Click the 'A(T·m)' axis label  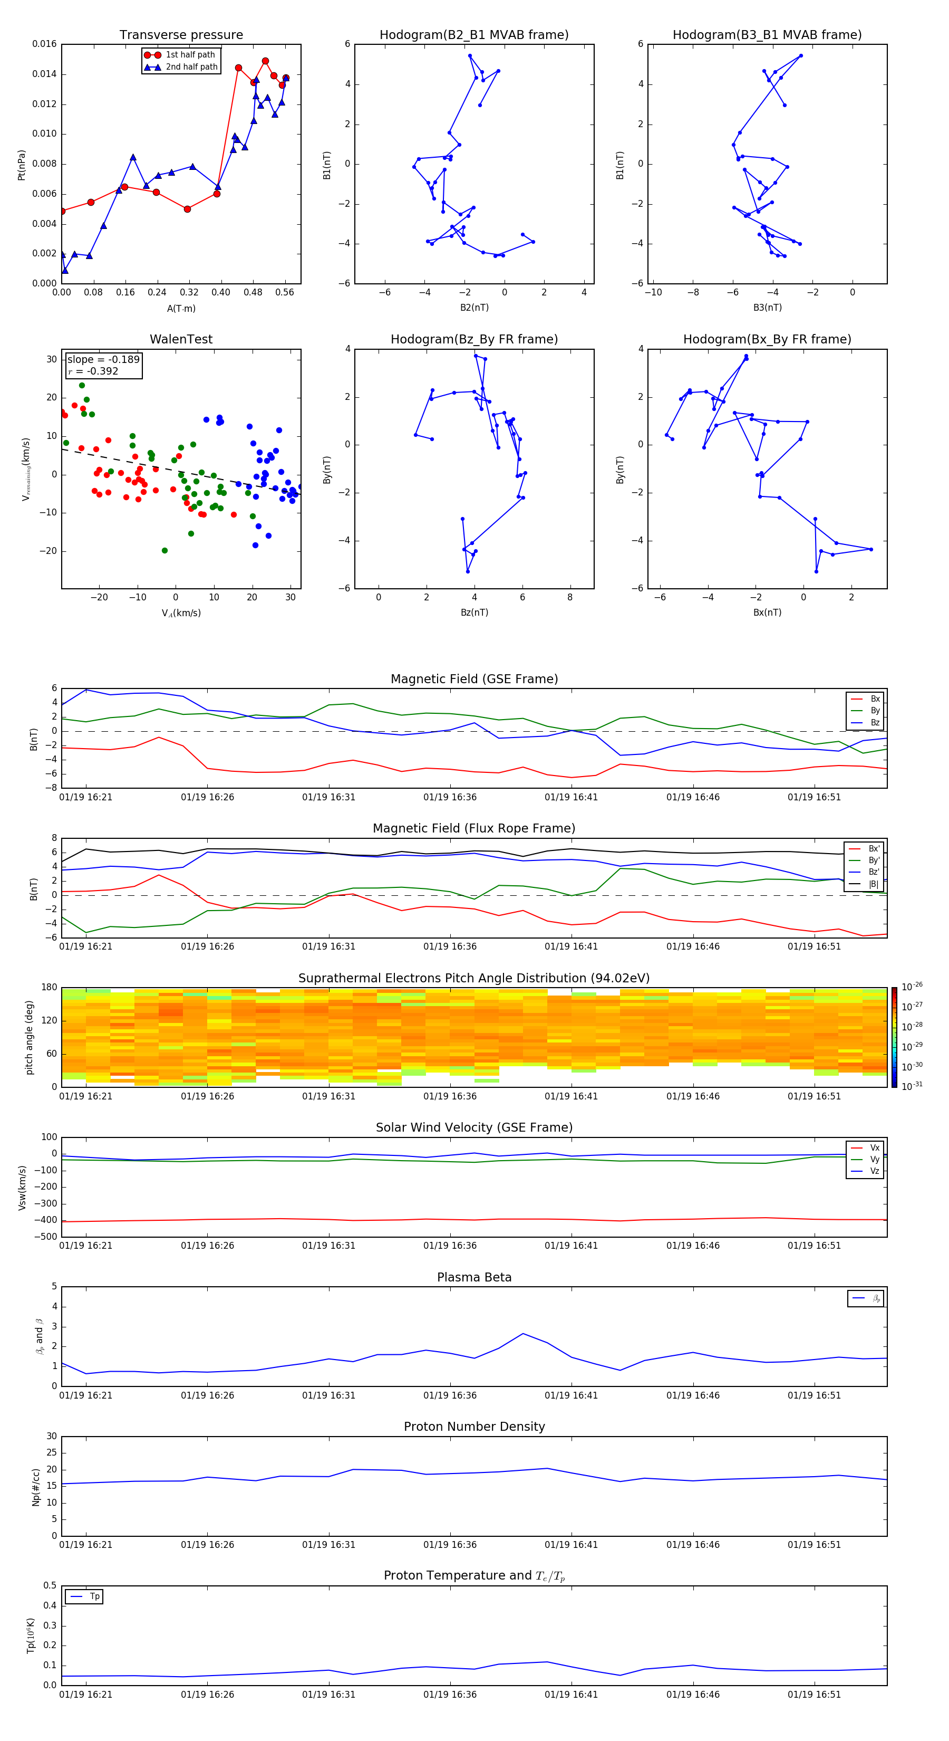181,308
